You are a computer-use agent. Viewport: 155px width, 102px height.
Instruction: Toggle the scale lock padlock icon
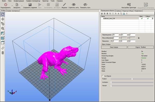[139, 38]
